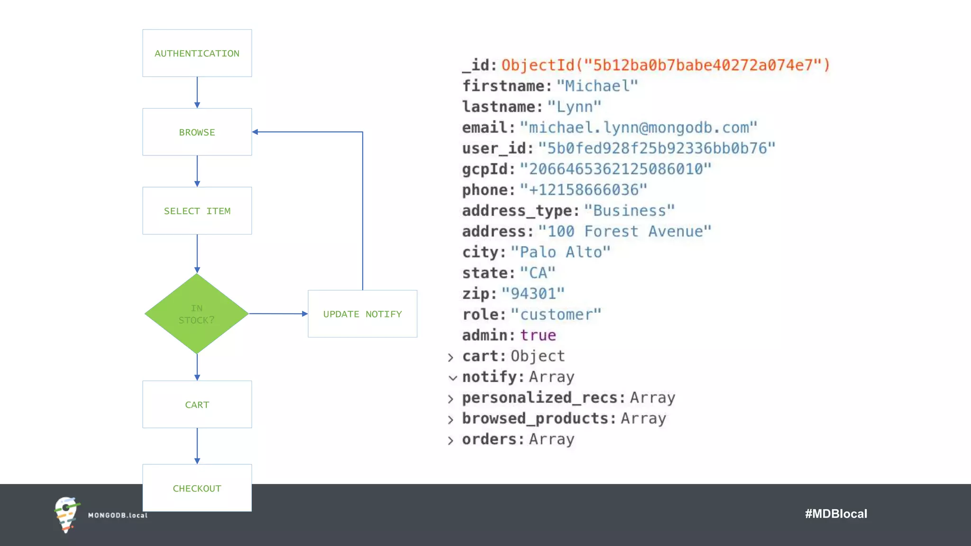This screenshot has height=546, width=971.
Task: Select the UPDATE NOTIFY box
Action: [x=362, y=314]
